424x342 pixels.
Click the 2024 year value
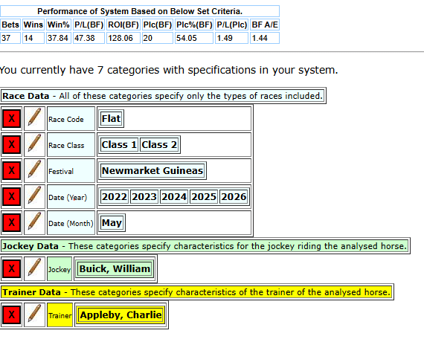(174, 196)
